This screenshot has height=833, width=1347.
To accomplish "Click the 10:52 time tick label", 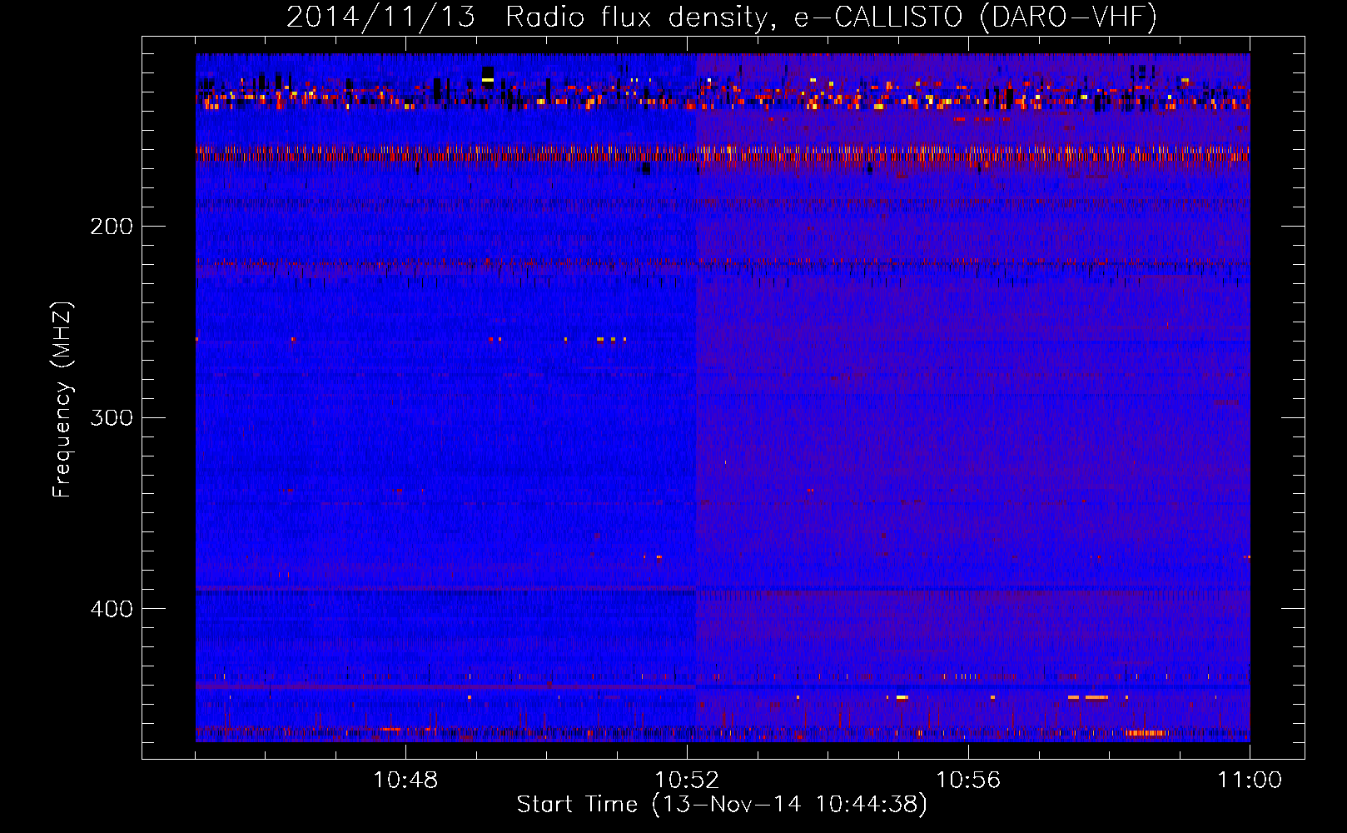I will coord(687,780).
